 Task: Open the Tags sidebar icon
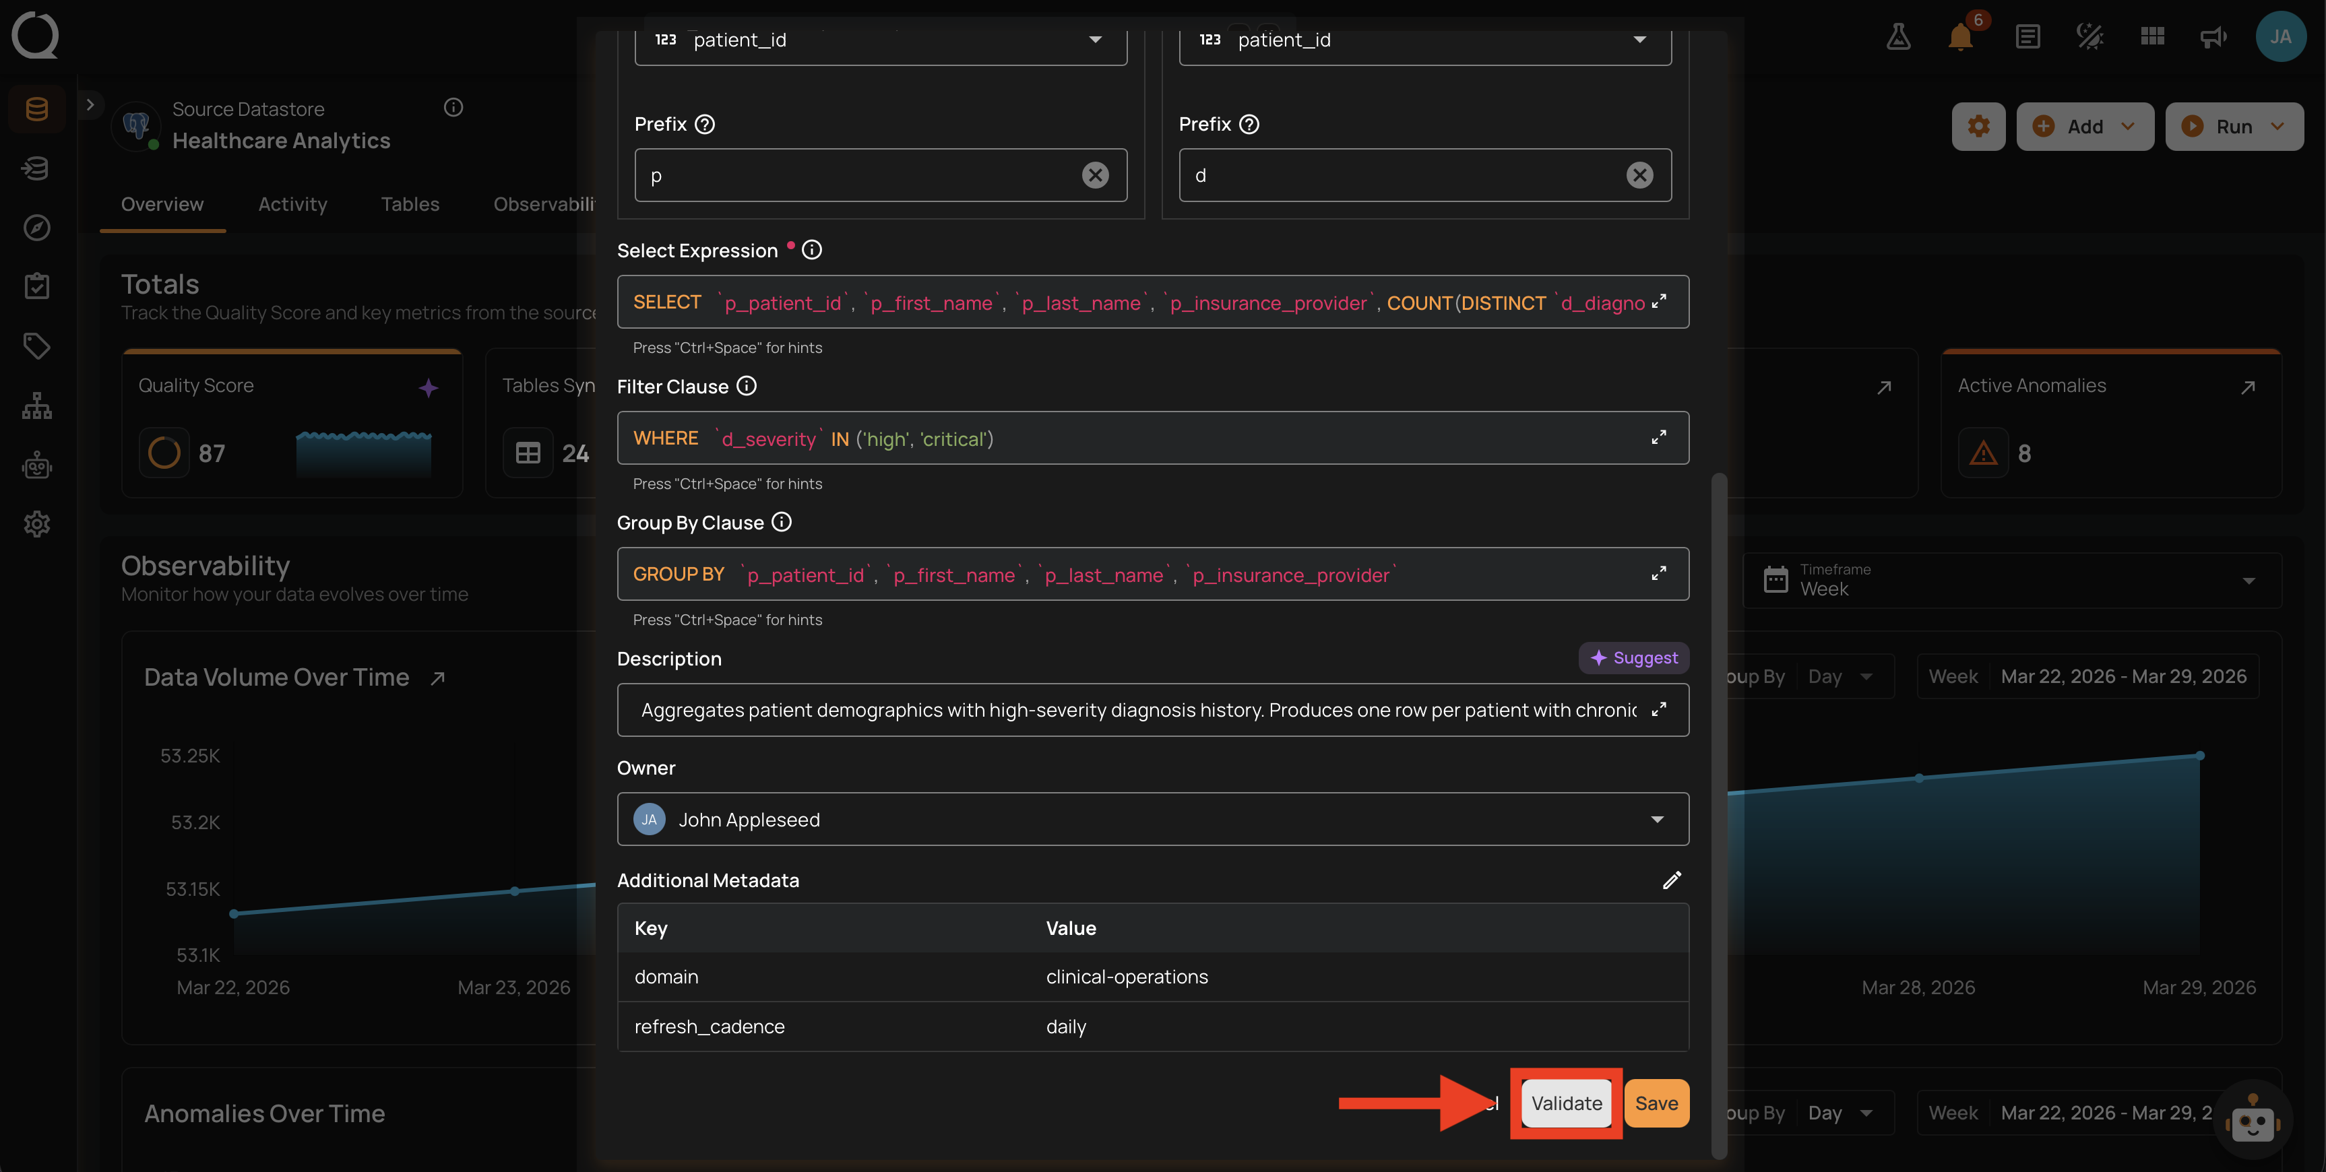click(x=37, y=346)
